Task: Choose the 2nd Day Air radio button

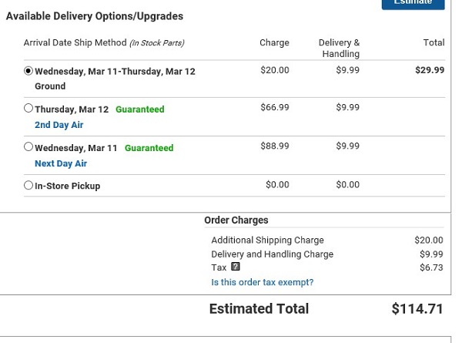Action: coord(28,109)
